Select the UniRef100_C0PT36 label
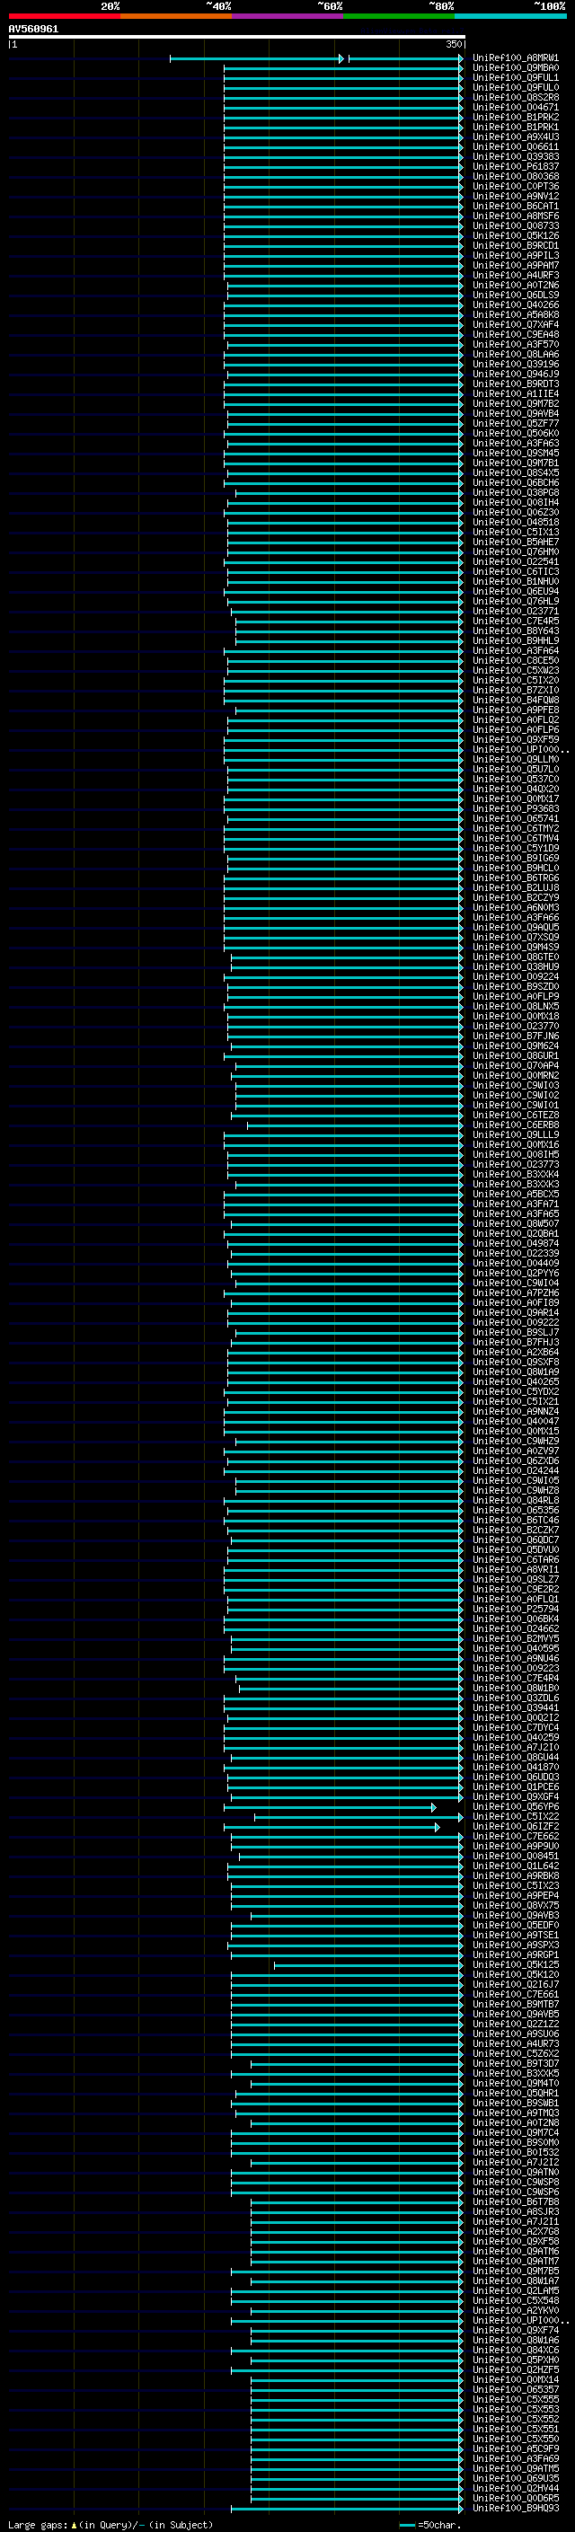The image size is (575, 2532). pyautogui.click(x=515, y=187)
